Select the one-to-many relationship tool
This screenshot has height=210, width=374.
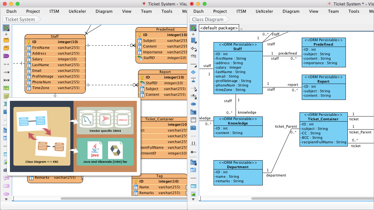pyautogui.click(x=6, y=73)
